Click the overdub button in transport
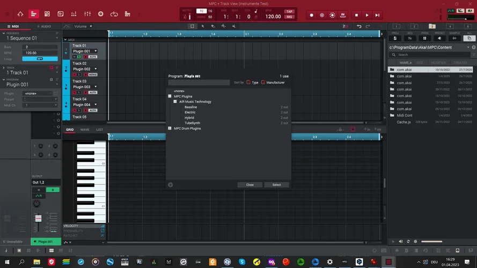477x268 pixels. pyautogui.click(x=322, y=15)
